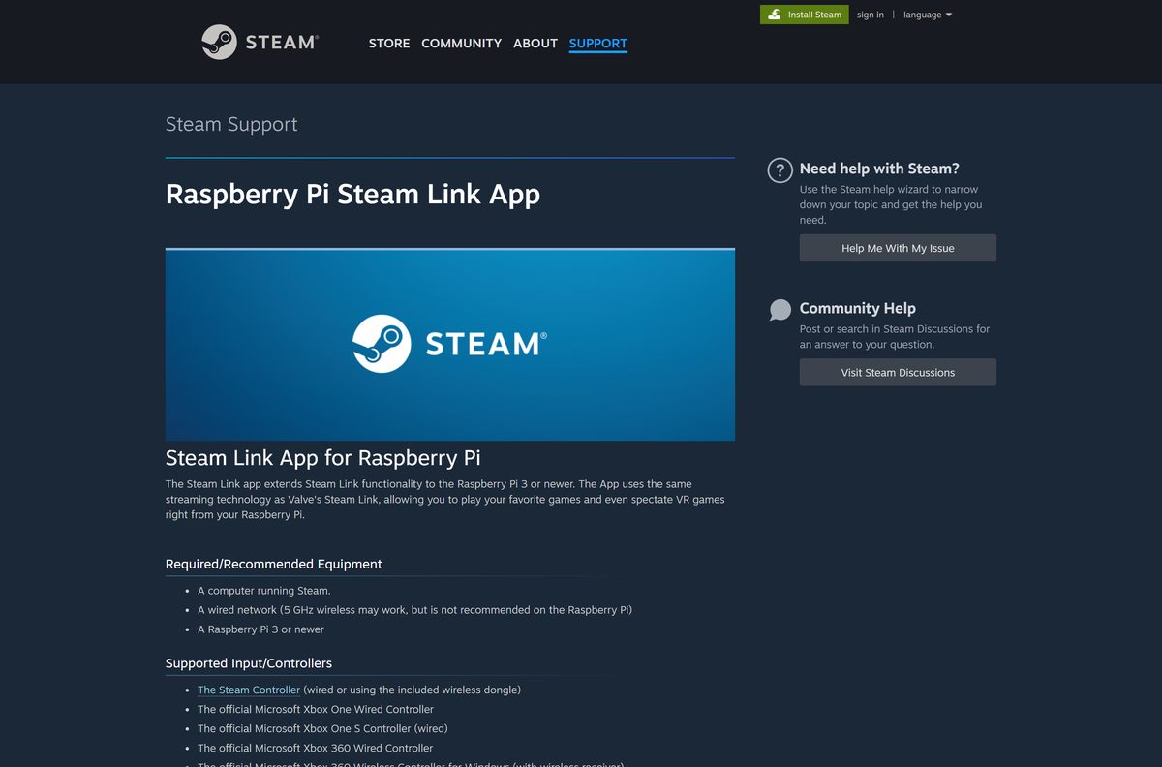Click the Community Help heading

tap(858, 308)
